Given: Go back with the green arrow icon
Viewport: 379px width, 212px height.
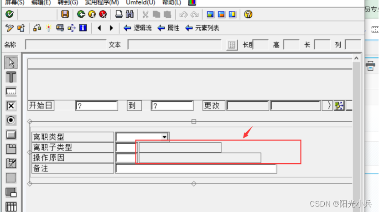Looking at the screenshot, I should pyautogui.click(x=81, y=14).
